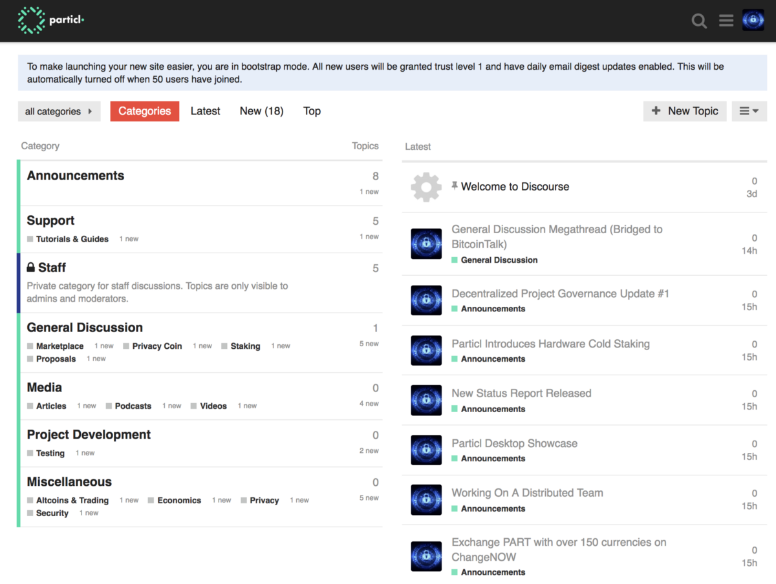776x584 pixels.
Task: Click avatar next to Decentralized Project Governance Update
Action: point(426,300)
